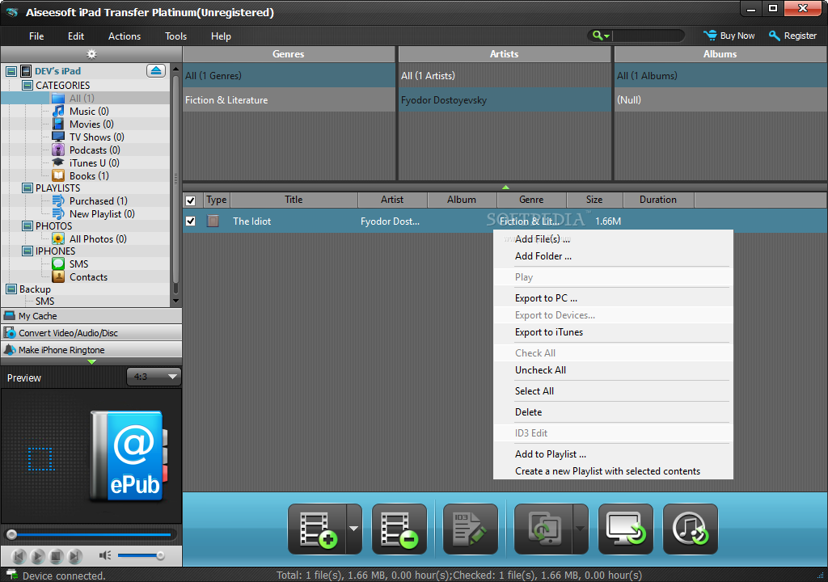Click the iTunes U graduation cap icon
Image resolution: width=828 pixels, height=582 pixels.
pyautogui.click(x=58, y=163)
